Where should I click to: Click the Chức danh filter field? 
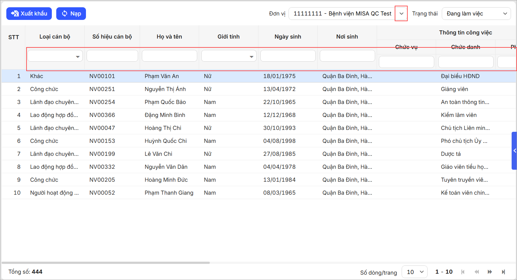click(466, 62)
